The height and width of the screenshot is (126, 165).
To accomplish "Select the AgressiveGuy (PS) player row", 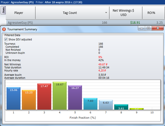I will pos(85,23).
